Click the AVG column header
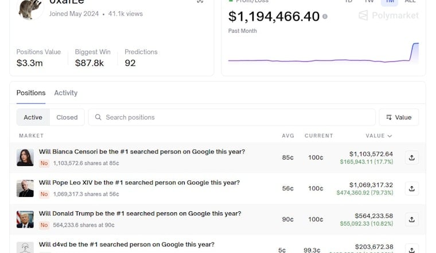The width and height of the screenshot is (436, 253). click(288, 136)
